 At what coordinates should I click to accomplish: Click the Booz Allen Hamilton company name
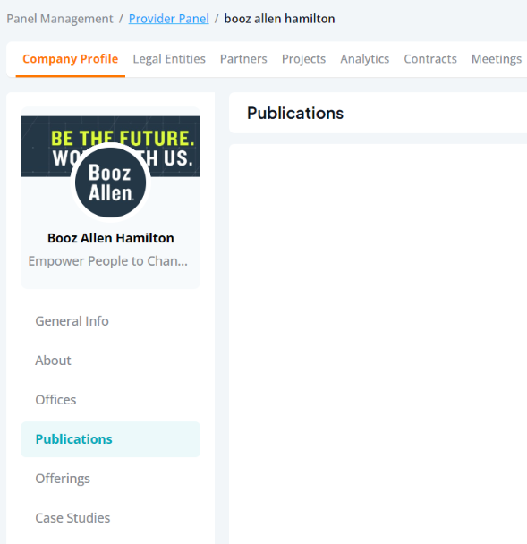coord(111,238)
